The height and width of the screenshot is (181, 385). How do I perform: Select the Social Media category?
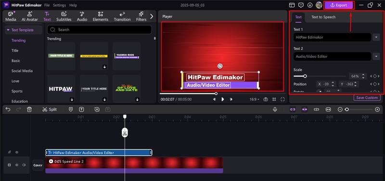coord(22,71)
